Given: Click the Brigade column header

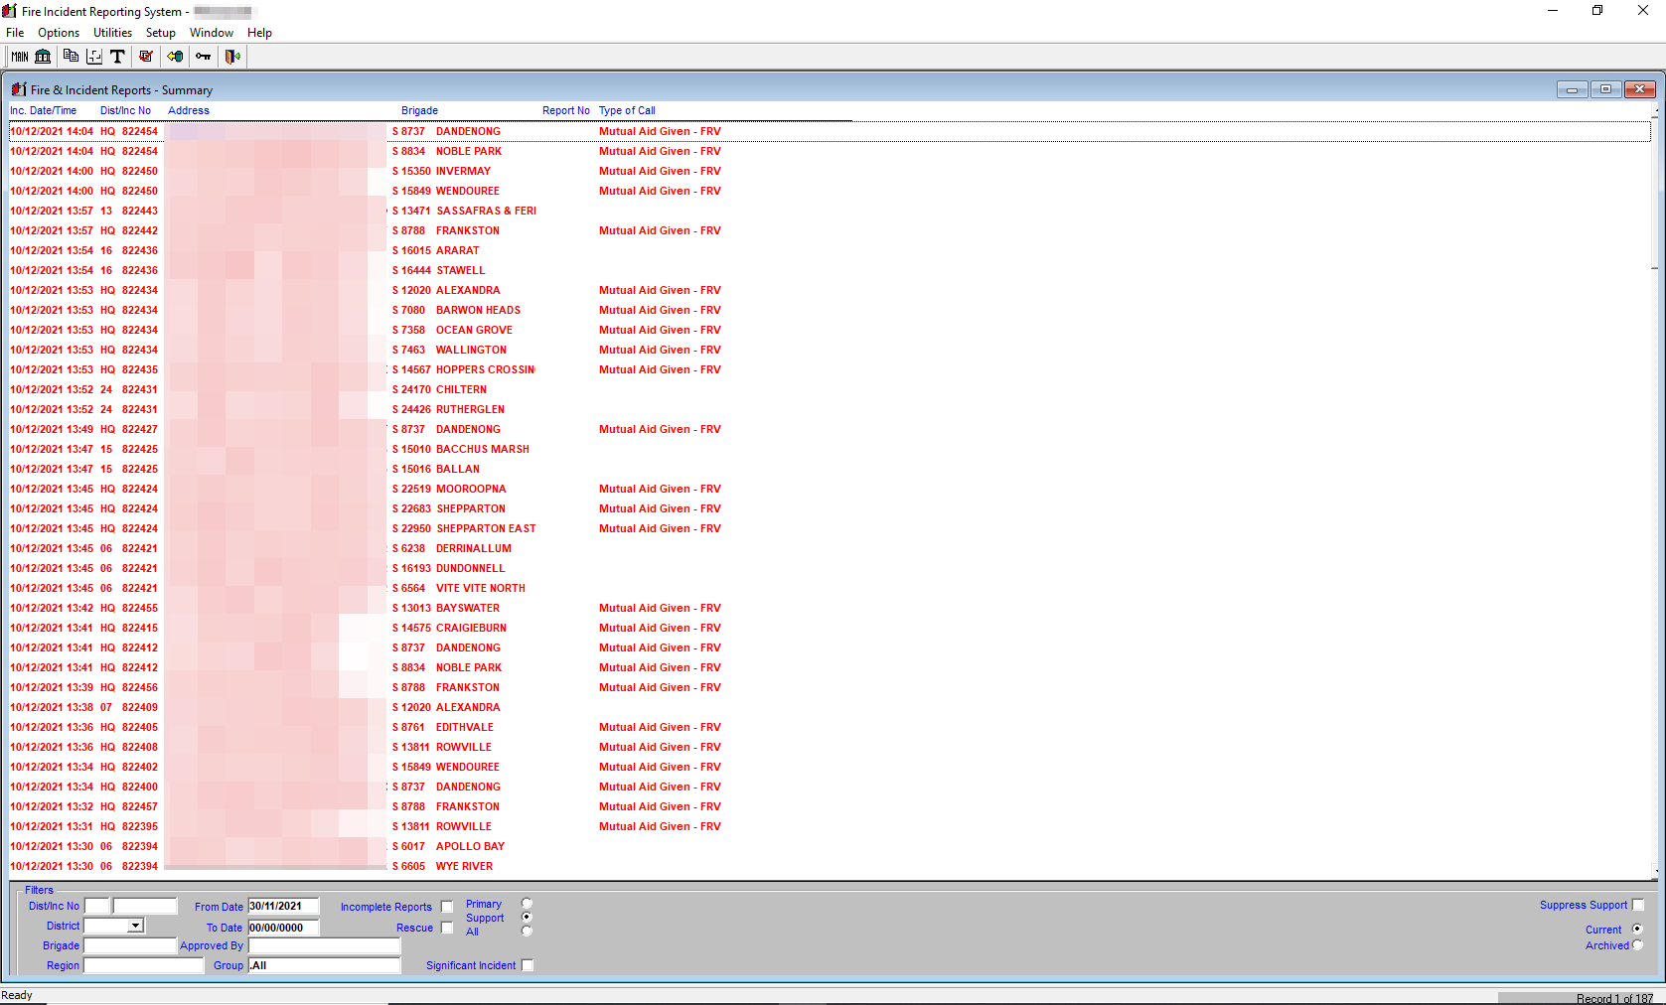Looking at the screenshot, I should (419, 110).
